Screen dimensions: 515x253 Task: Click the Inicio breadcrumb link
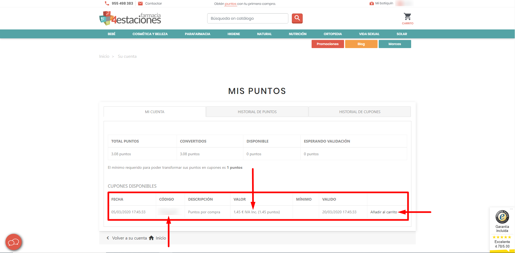[104, 56]
